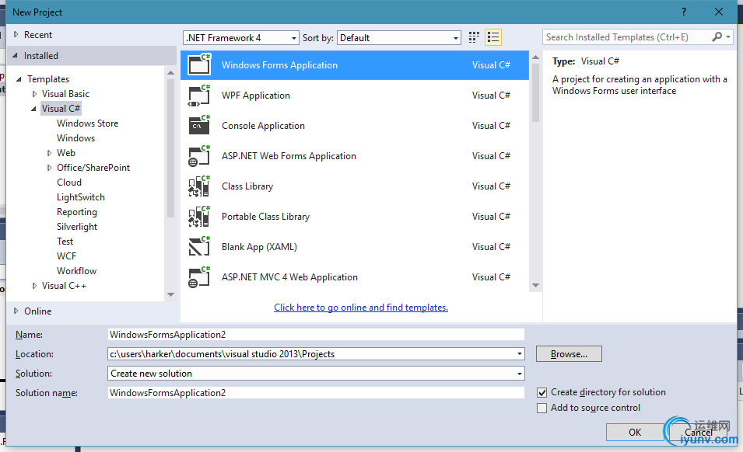Click template list scroll down arrow
Viewport: 743px width, 452px height.
point(535,285)
